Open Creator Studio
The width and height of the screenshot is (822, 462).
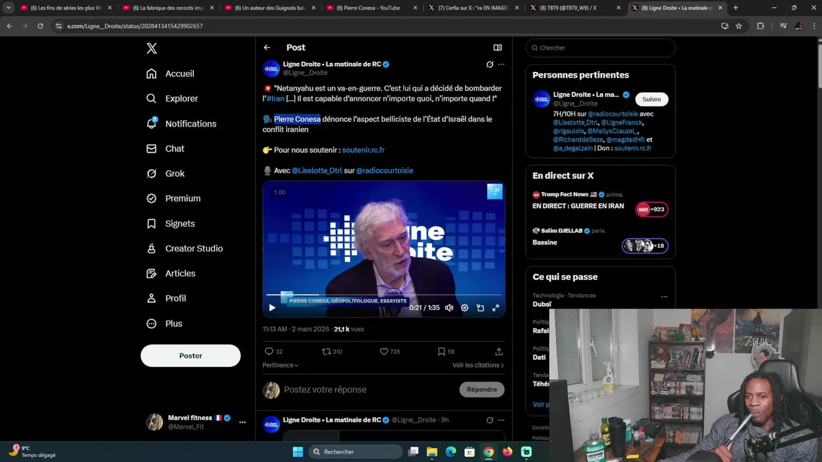click(184, 249)
